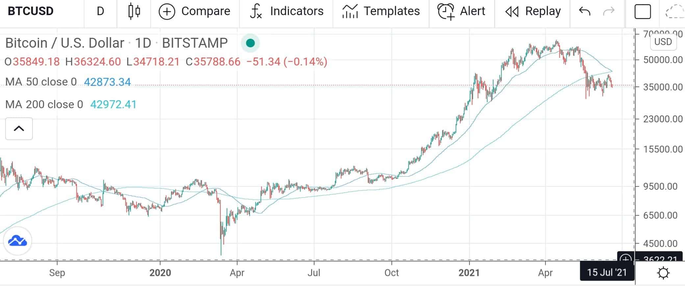The image size is (685, 286).
Task: Open the Indicators panel
Action: tap(286, 11)
